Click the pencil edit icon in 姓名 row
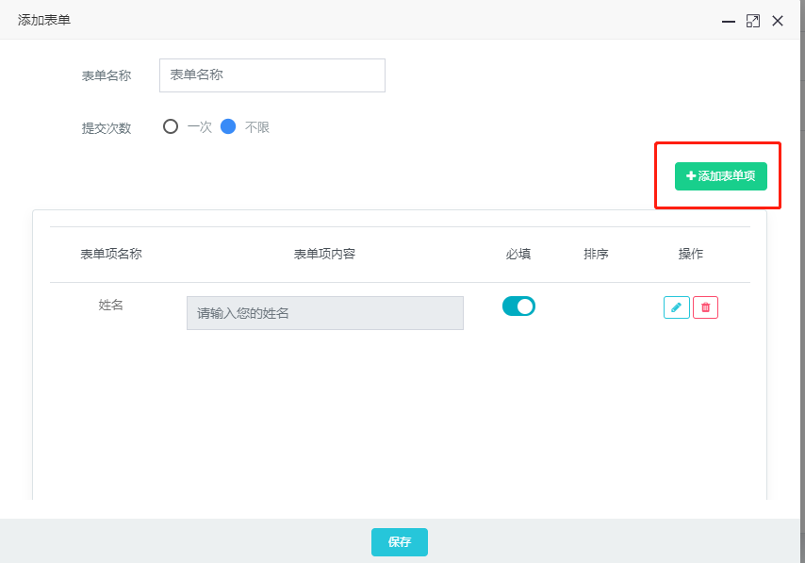805x563 pixels. click(x=676, y=307)
